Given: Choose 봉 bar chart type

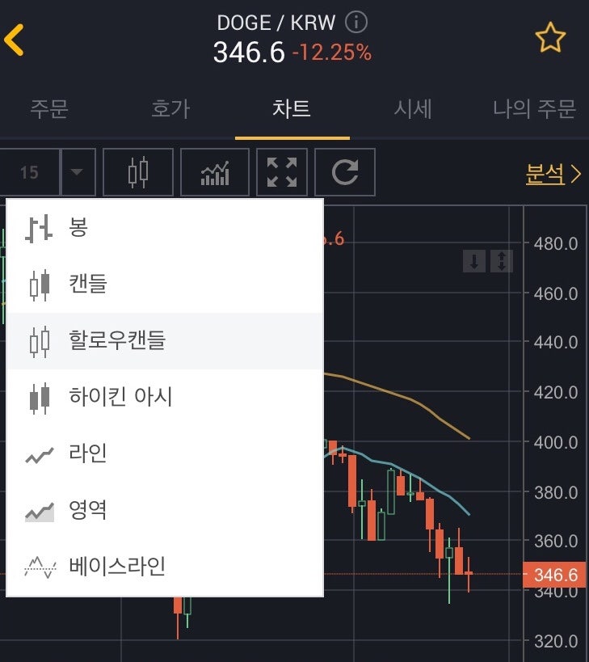Looking at the screenshot, I should click(166, 228).
